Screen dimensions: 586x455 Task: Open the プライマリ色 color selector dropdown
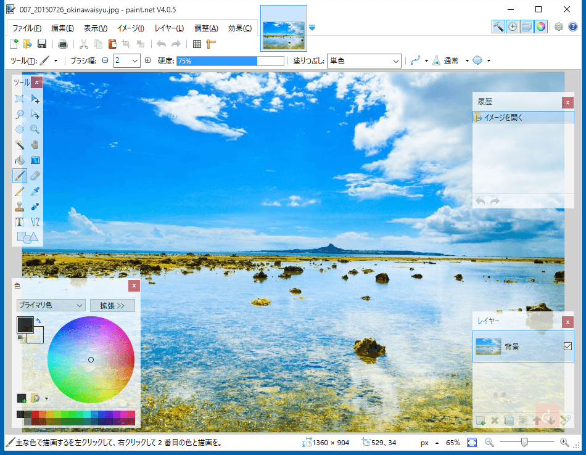(x=51, y=305)
